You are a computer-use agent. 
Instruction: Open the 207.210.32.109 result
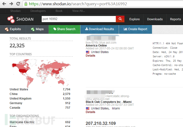pos(101,123)
